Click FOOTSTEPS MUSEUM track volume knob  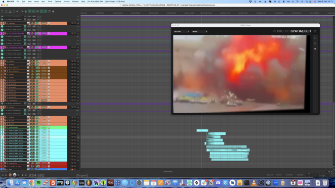[x=28, y=33]
